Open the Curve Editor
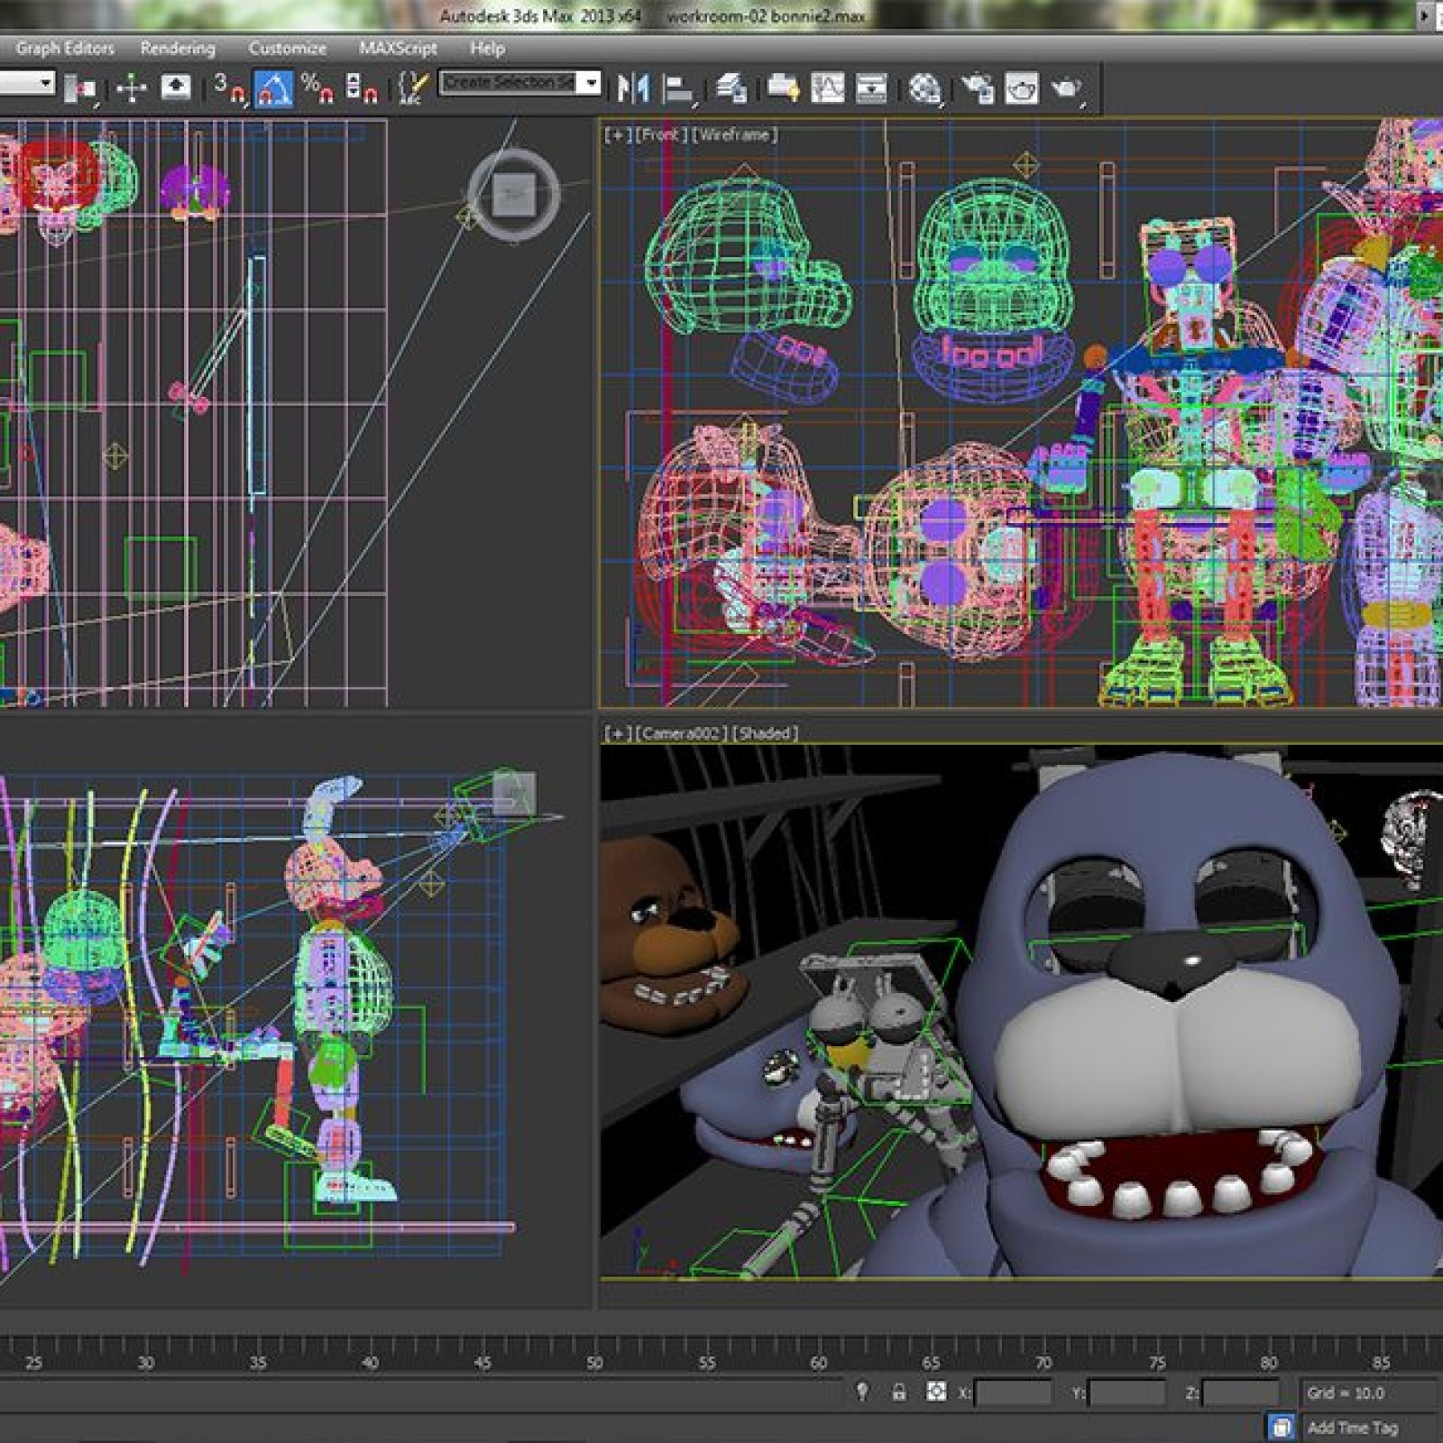Image resolution: width=1443 pixels, height=1443 pixels. point(827,87)
